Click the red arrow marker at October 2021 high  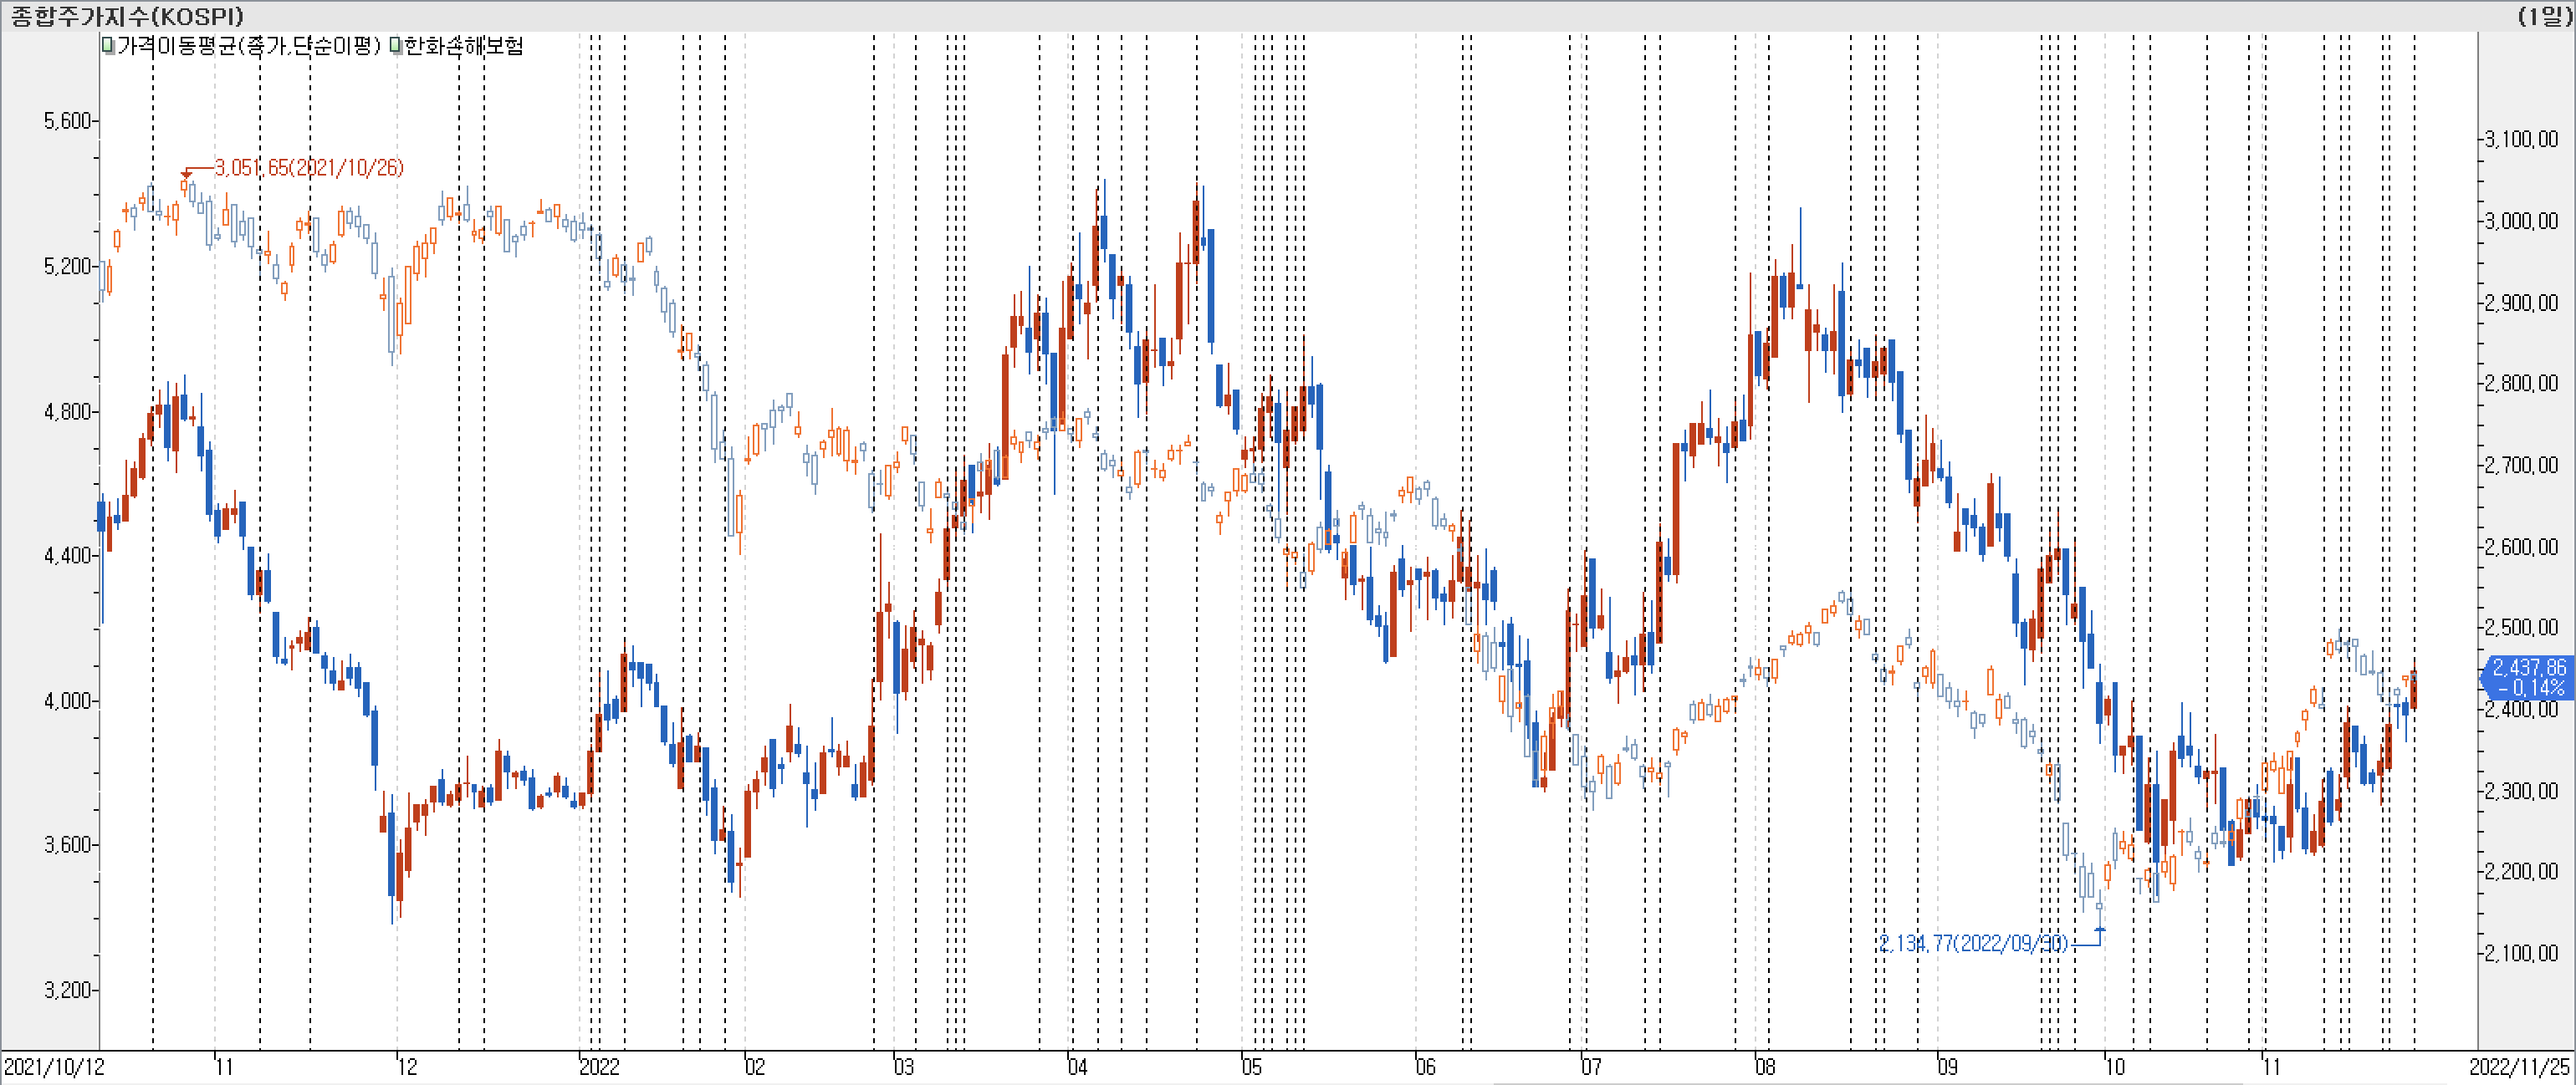(187, 174)
